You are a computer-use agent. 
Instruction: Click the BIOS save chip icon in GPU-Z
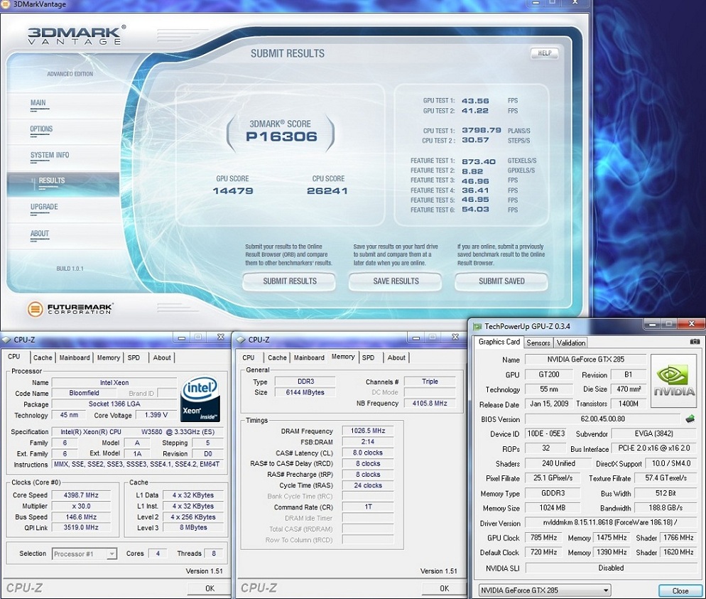pyautogui.click(x=690, y=419)
